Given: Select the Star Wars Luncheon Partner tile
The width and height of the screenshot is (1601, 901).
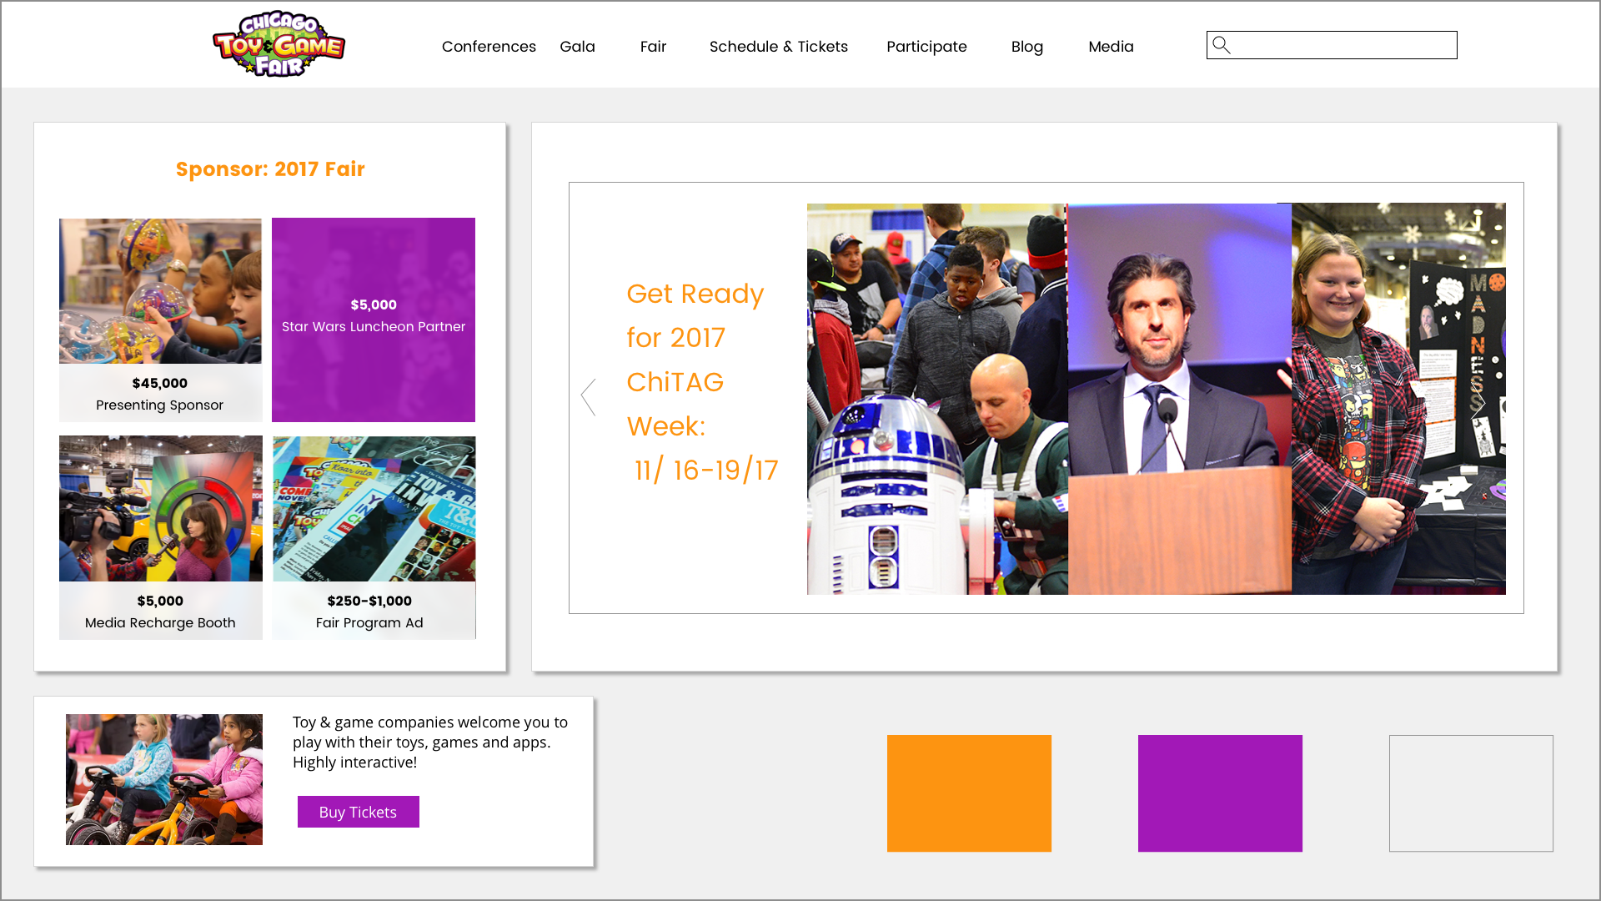Looking at the screenshot, I should (x=374, y=320).
